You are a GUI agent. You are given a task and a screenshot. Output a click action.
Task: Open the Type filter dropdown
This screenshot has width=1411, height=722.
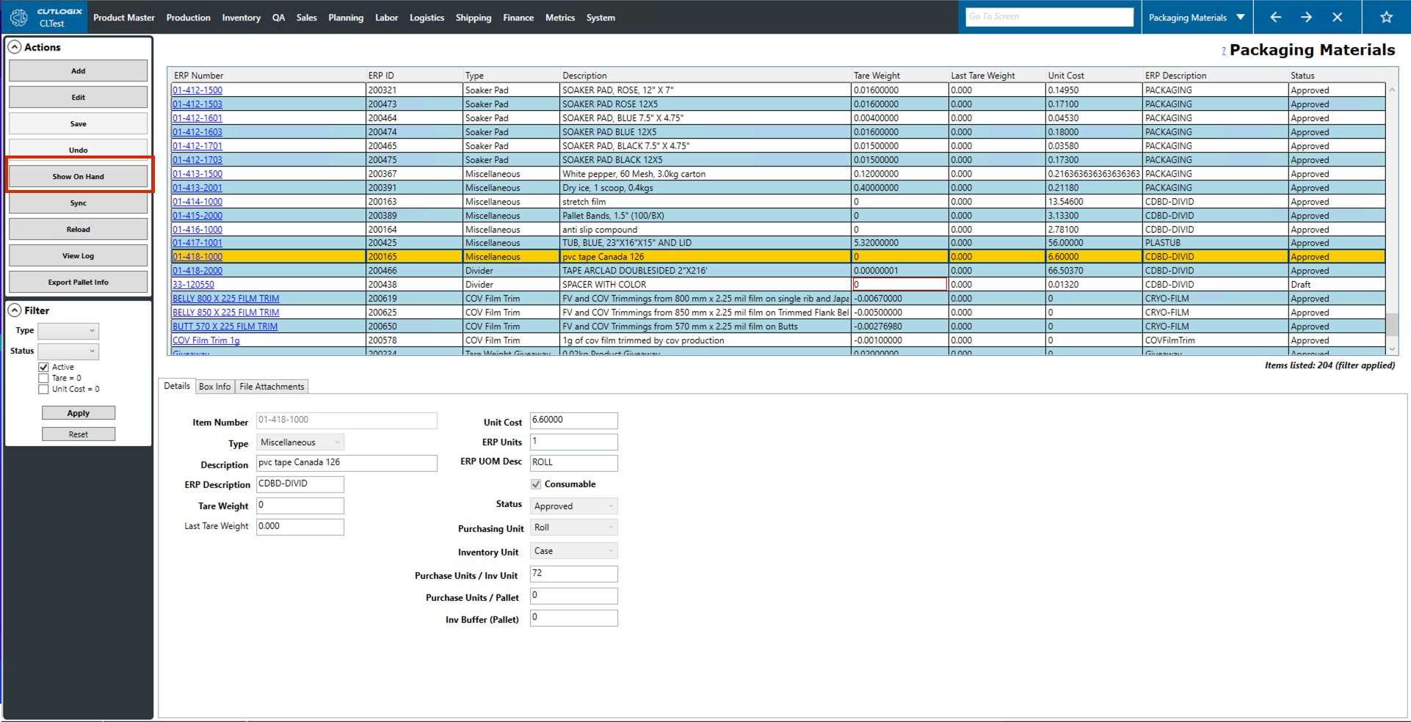click(68, 331)
